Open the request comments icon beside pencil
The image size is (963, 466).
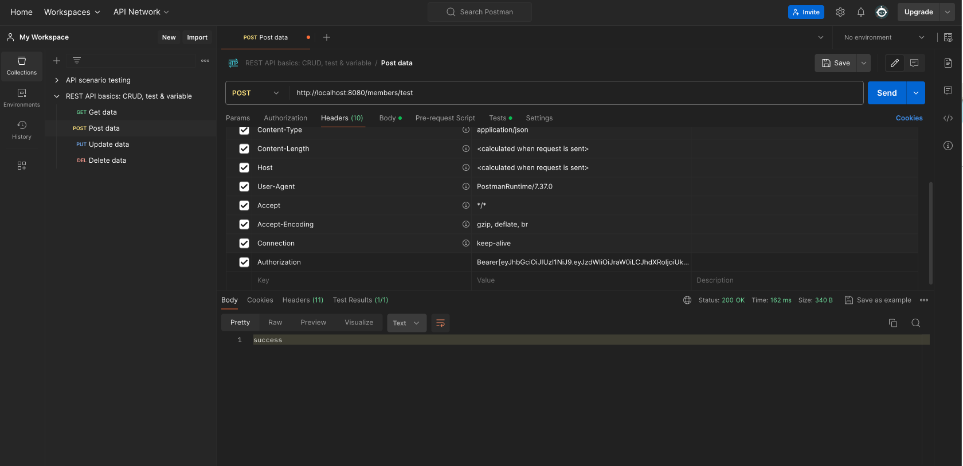click(x=914, y=63)
